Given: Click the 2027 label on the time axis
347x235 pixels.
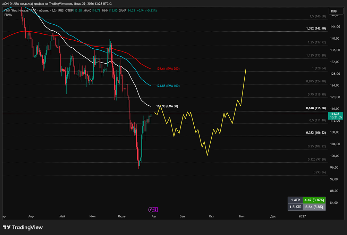Looking at the screenshot, I should click(x=302, y=216).
